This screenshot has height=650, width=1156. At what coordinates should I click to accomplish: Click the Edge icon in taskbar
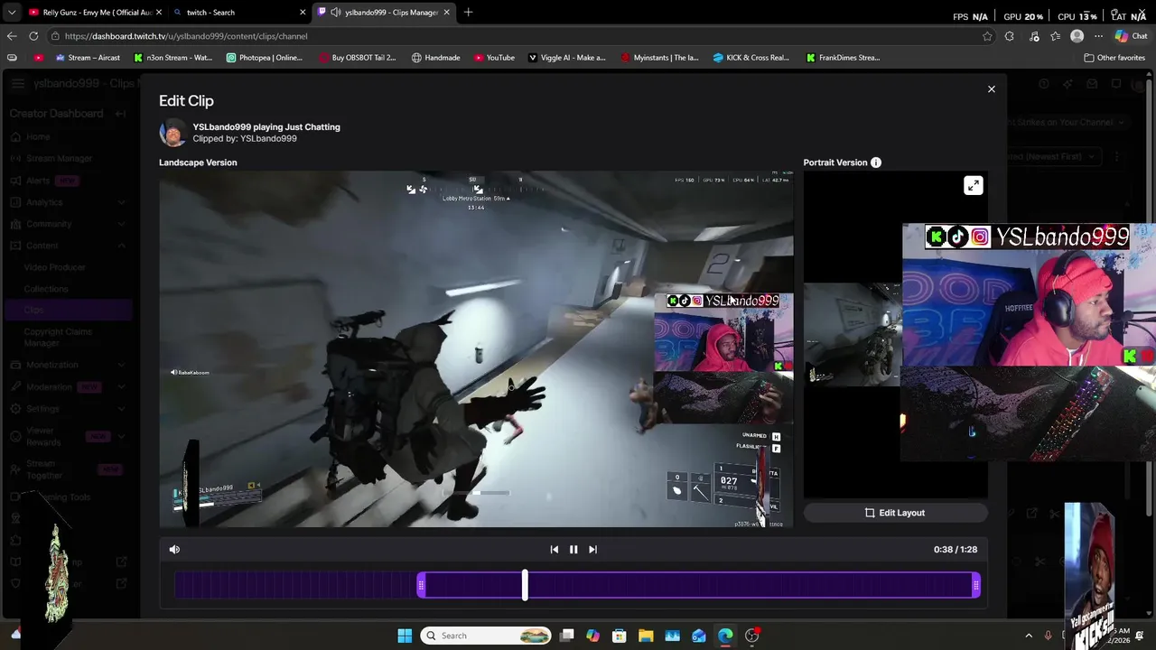click(x=725, y=636)
